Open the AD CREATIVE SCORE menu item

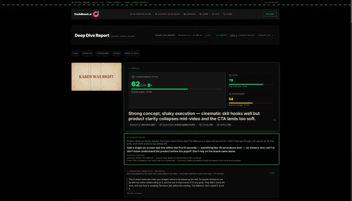141,14
